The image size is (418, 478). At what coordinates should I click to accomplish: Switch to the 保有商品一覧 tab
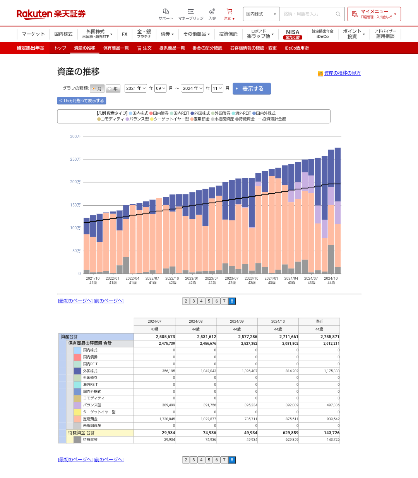tap(116, 48)
